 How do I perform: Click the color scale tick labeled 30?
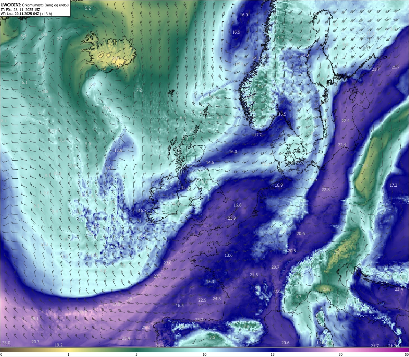pyautogui.click(x=341, y=354)
